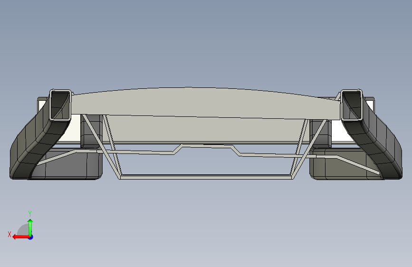
Task: Click the green Y axis arrow
Action: [30, 228]
